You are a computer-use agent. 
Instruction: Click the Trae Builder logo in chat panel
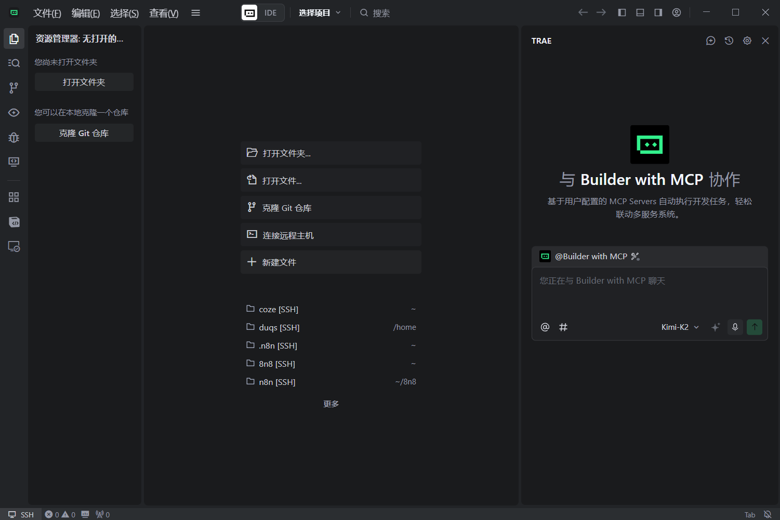point(650,144)
